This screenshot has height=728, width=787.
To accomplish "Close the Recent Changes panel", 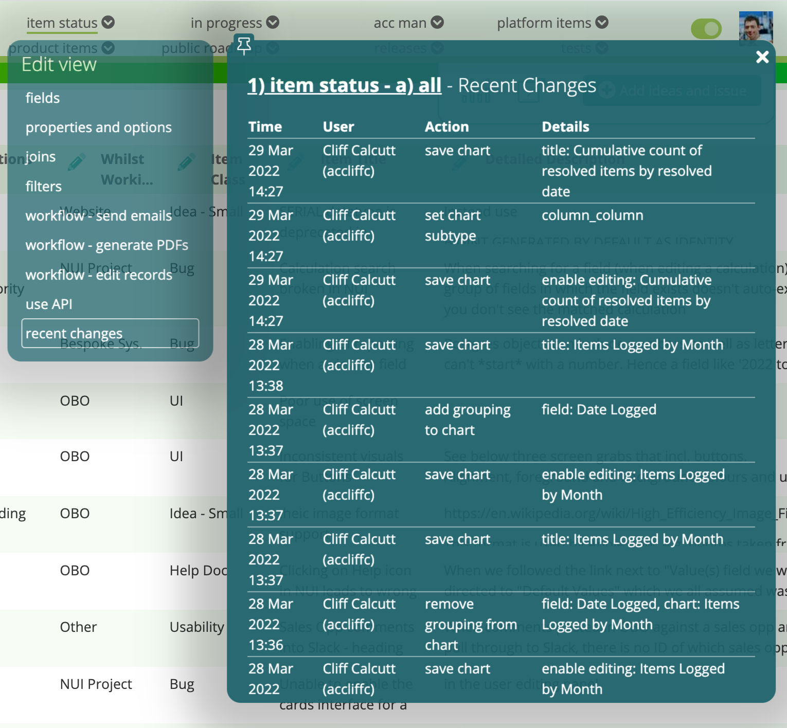I will [762, 57].
